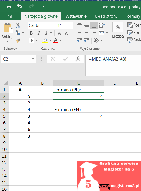This screenshot has width=141, height=191.
Task: Select column C header
Action: coord(78,83)
